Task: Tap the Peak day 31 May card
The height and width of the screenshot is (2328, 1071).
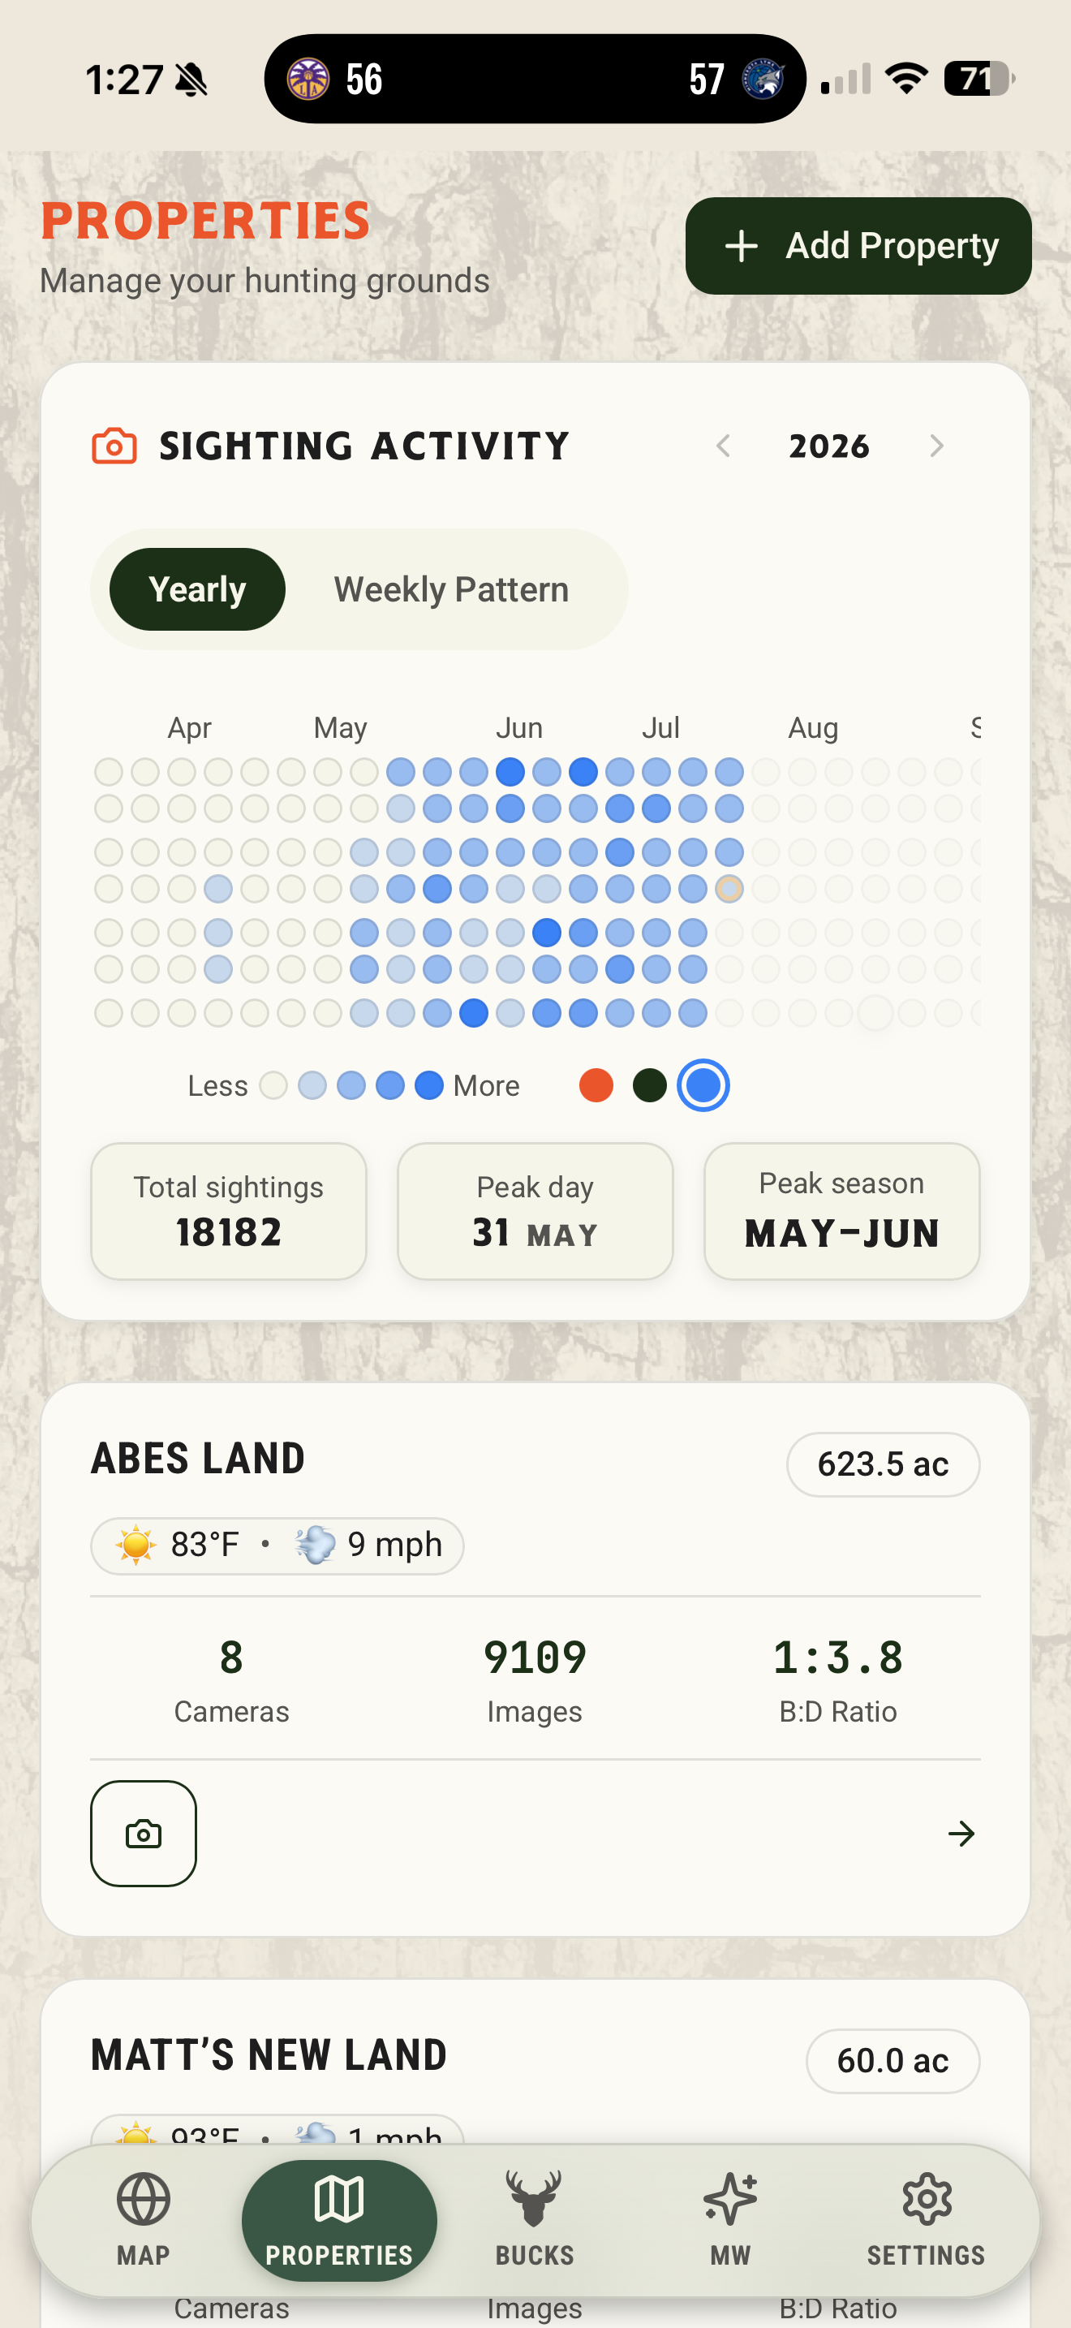Action: pos(535,1211)
